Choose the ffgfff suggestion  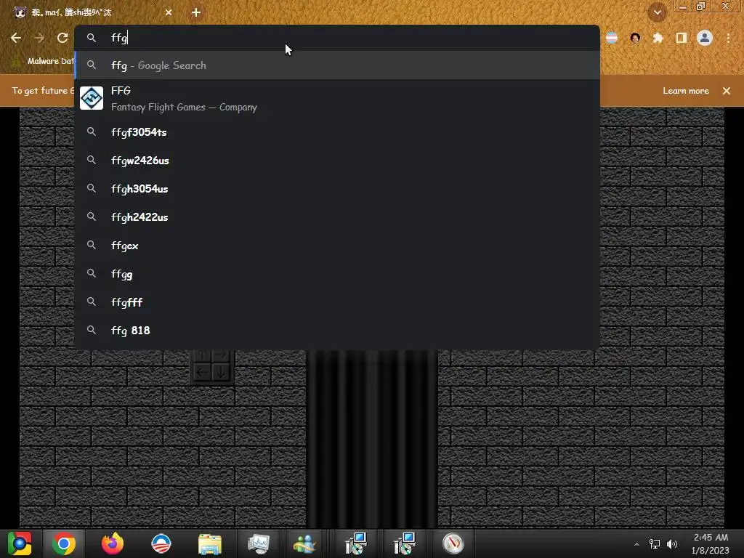337,302
